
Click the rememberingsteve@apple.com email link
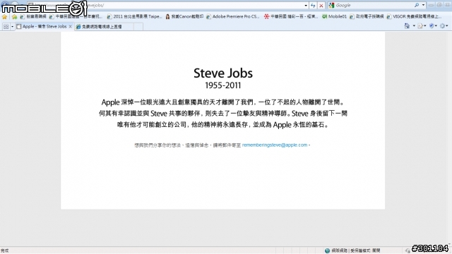[275, 145]
